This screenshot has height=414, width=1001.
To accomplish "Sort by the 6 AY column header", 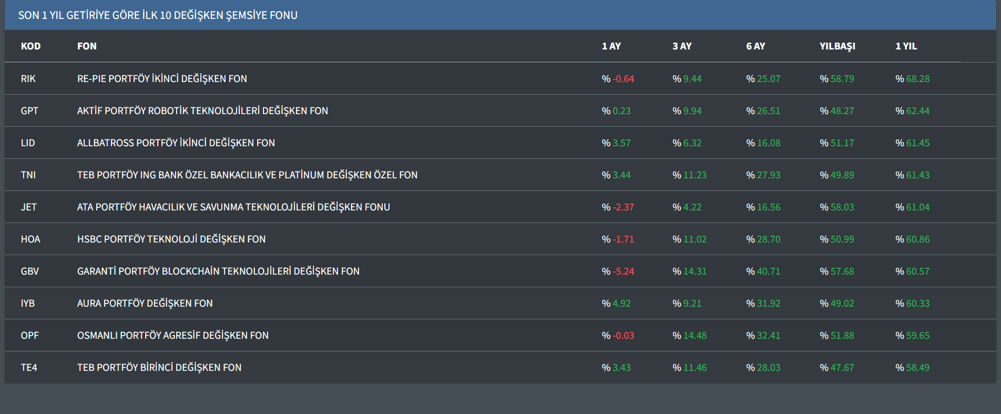I will [x=755, y=46].
